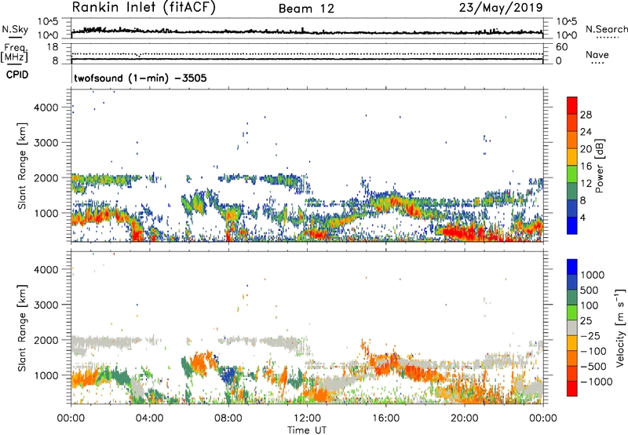Click the '4' power color bar tick

[x=582, y=218]
